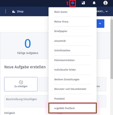
Task: Expand the blue dropdown arrow button
Action: [100, 24]
